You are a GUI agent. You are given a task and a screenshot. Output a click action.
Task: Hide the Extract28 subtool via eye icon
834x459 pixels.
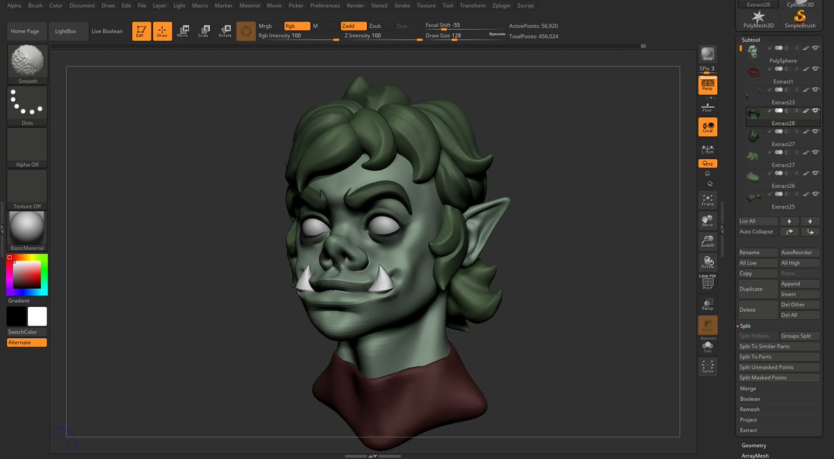tap(816, 110)
